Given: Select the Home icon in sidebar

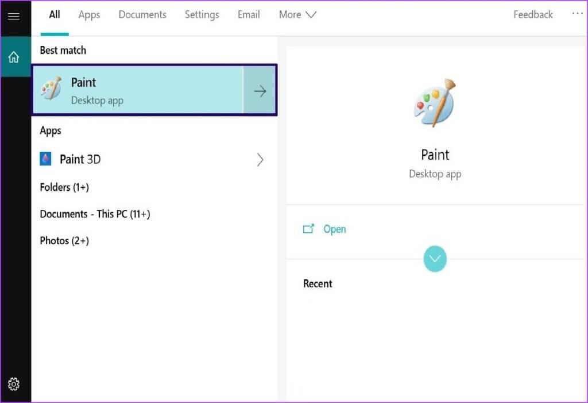Looking at the screenshot, I should 14,57.
